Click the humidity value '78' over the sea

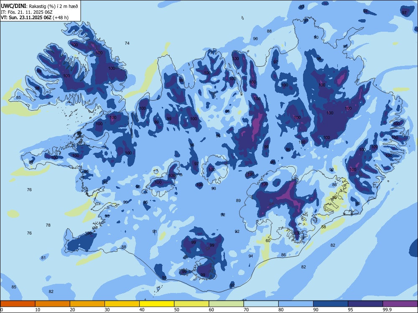[x=48, y=225]
